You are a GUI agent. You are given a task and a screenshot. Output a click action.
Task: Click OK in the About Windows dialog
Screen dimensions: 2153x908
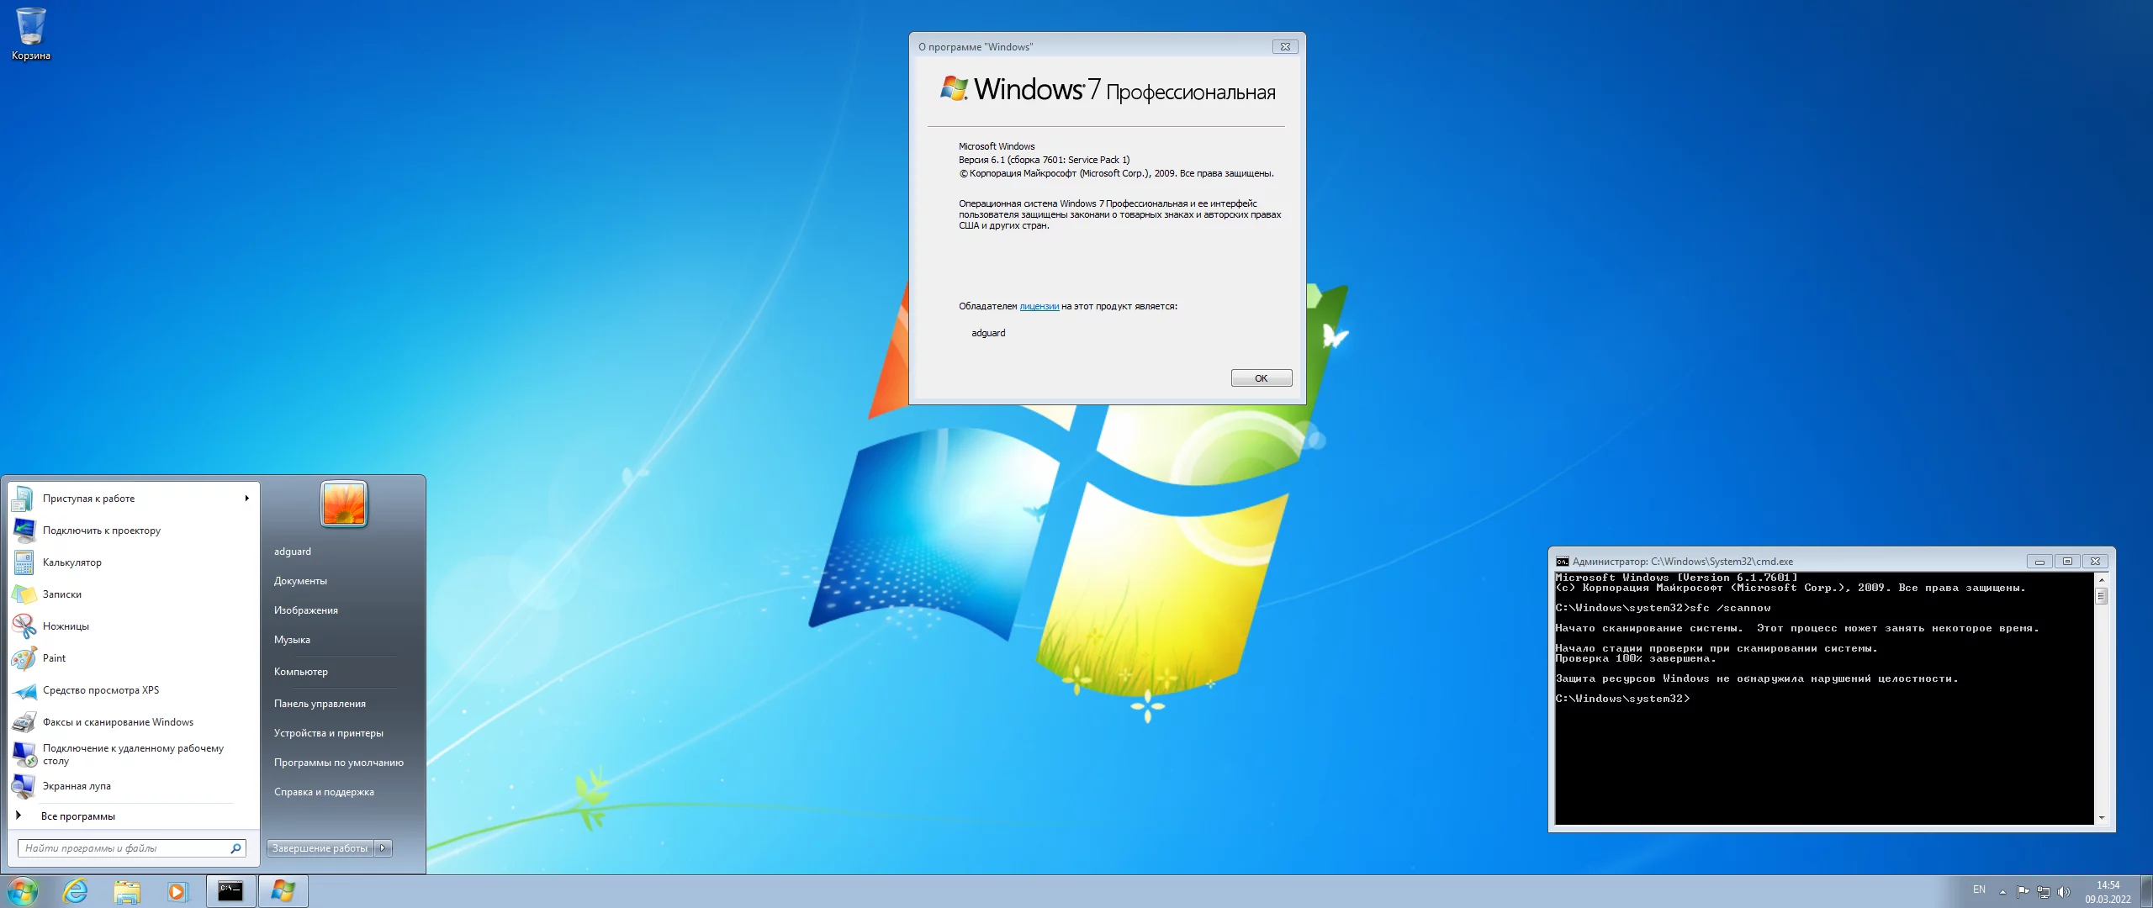[x=1261, y=378]
